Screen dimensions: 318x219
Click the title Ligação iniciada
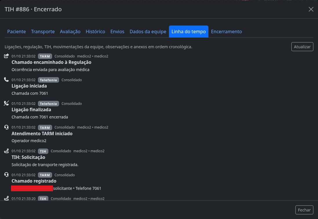[x=29, y=86]
